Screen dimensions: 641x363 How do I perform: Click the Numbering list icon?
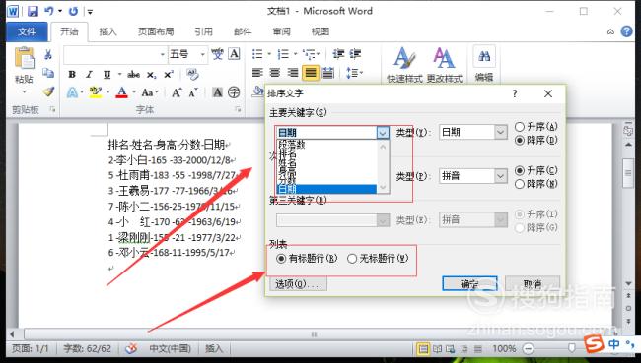pyautogui.click(x=283, y=54)
